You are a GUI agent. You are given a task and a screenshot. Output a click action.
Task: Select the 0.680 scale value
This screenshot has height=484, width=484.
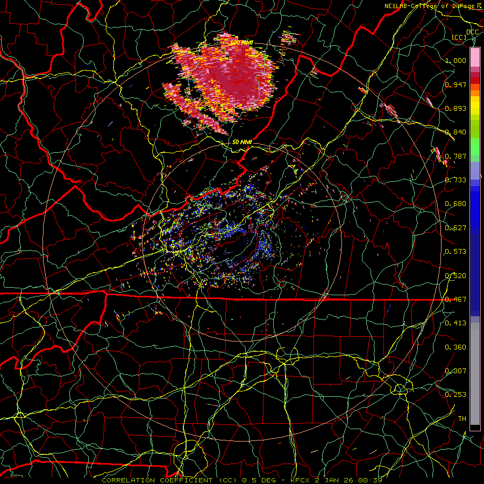(455, 204)
